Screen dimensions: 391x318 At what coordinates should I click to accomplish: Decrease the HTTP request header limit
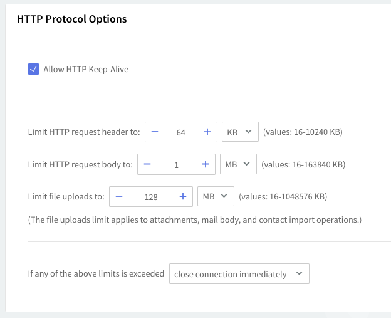tap(155, 132)
